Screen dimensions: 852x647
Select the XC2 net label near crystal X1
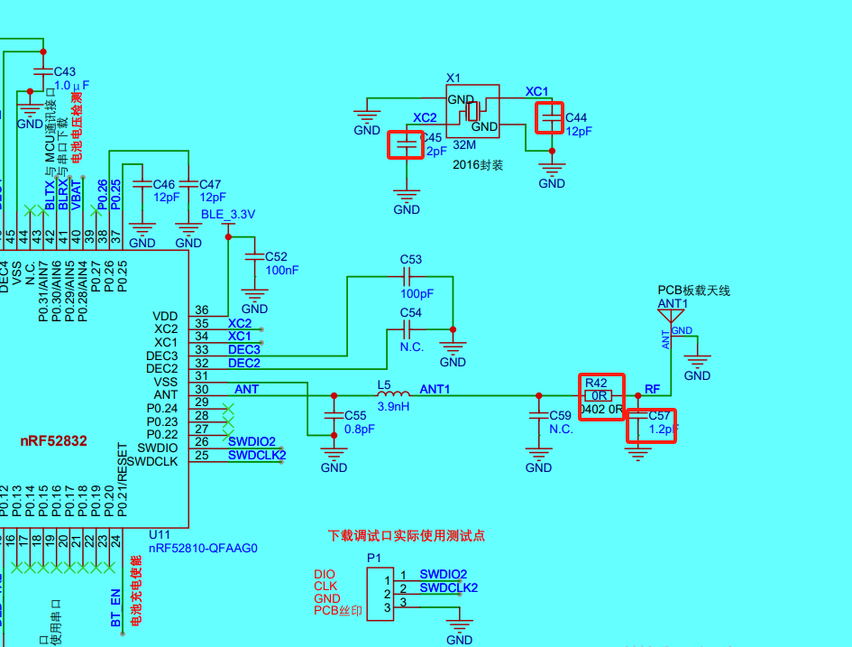coord(425,117)
